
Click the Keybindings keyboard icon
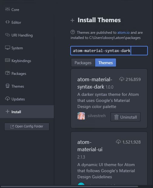pyautogui.click(x=7, y=60)
